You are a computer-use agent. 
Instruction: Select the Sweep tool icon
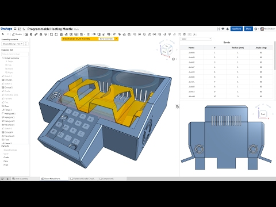click(36, 34)
